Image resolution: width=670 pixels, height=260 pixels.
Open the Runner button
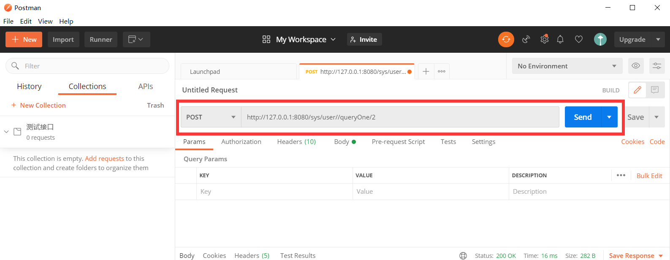click(101, 39)
